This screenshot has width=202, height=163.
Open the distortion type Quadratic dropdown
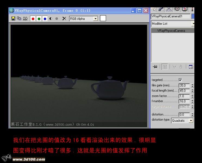coord(182,121)
